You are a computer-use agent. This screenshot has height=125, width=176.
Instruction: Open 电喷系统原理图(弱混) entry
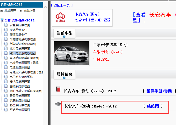[25, 63]
